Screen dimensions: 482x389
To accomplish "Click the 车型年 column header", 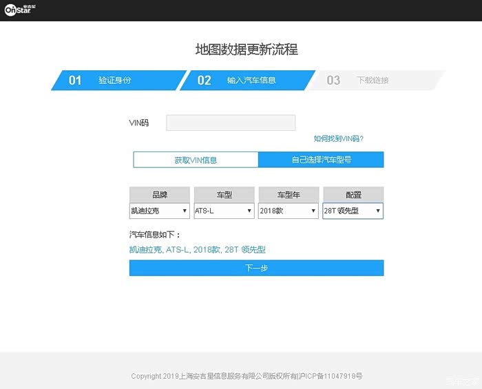I will (x=288, y=195).
